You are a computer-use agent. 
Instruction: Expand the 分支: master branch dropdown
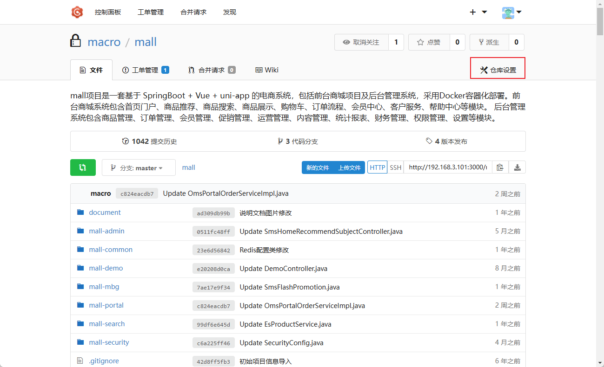pos(139,167)
